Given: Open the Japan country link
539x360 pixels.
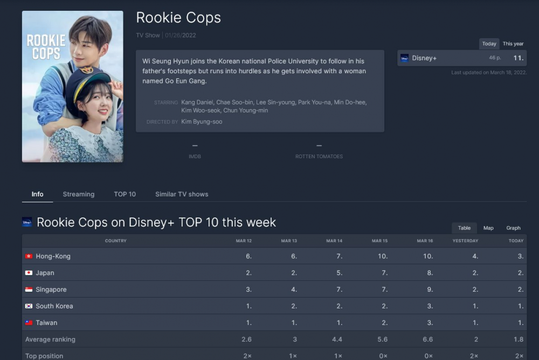Looking at the screenshot, I should click(x=45, y=273).
